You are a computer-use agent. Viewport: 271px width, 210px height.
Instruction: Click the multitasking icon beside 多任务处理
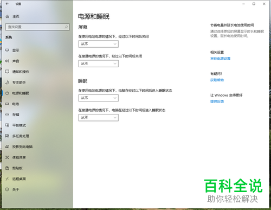(x=7, y=136)
